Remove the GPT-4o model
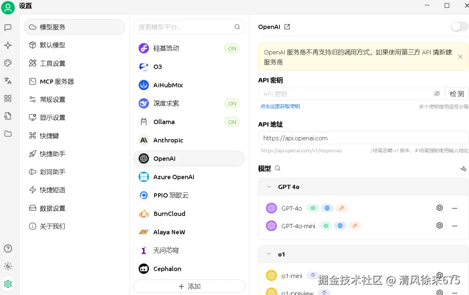 point(455,208)
